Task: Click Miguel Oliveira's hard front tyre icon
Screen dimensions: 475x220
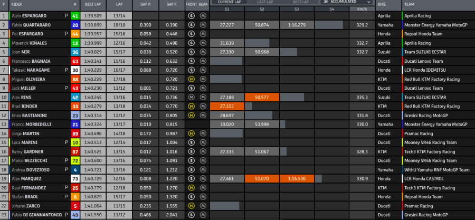Action: click(x=192, y=79)
